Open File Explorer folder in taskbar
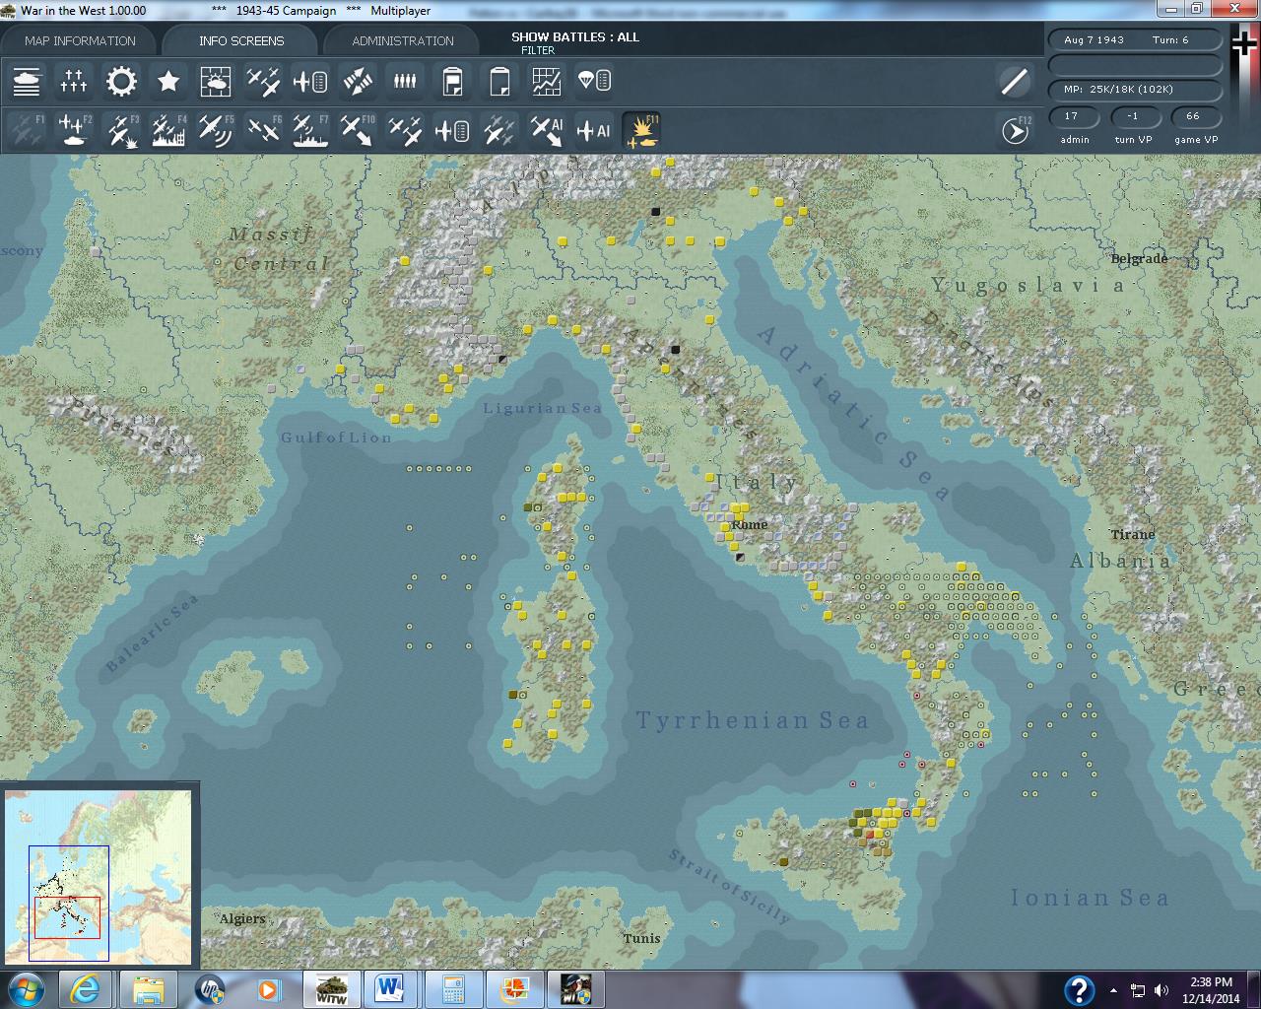The width and height of the screenshot is (1261, 1009). [148, 989]
